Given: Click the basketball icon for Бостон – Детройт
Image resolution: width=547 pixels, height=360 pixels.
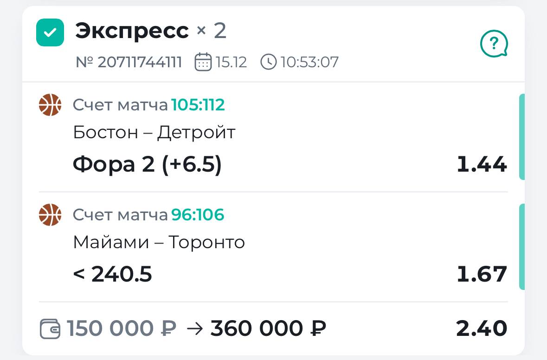Looking at the screenshot, I should point(50,105).
